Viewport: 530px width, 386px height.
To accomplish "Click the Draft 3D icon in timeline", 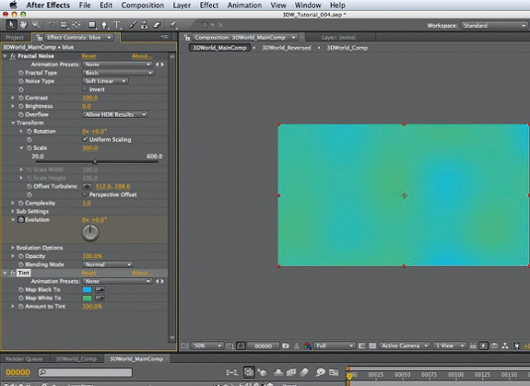I will pyautogui.click(x=263, y=372).
